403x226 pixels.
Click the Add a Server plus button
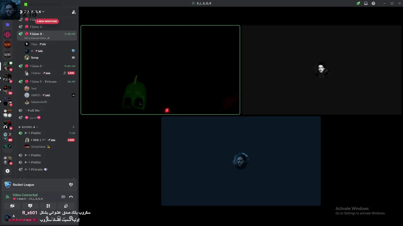8,171
